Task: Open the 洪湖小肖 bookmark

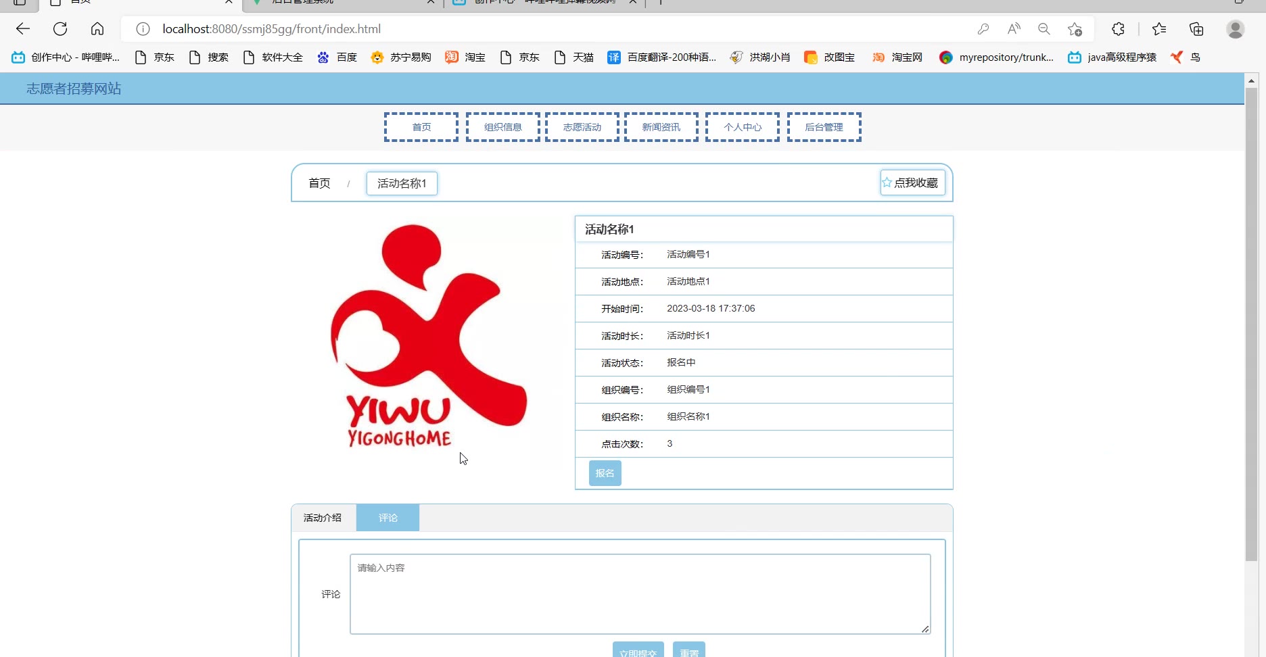Action: 760,57
